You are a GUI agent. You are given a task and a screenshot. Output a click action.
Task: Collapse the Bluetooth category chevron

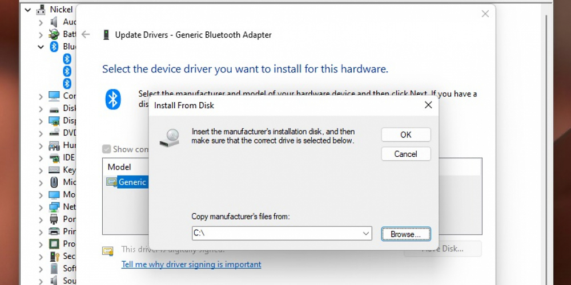point(41,47)
